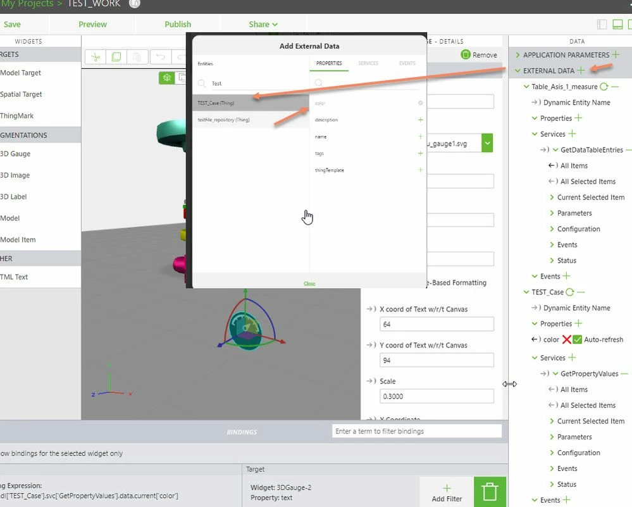Toggle the bottom panel layout icon
The height and width of the screenshot is (507, 632).
click(617, 25)
